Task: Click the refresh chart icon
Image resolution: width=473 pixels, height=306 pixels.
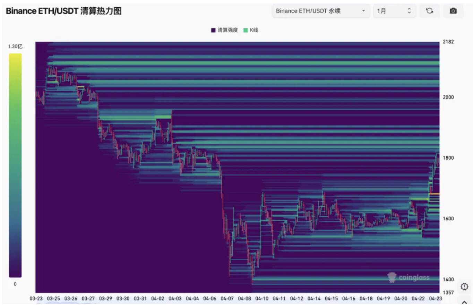Action: (429, 11)
